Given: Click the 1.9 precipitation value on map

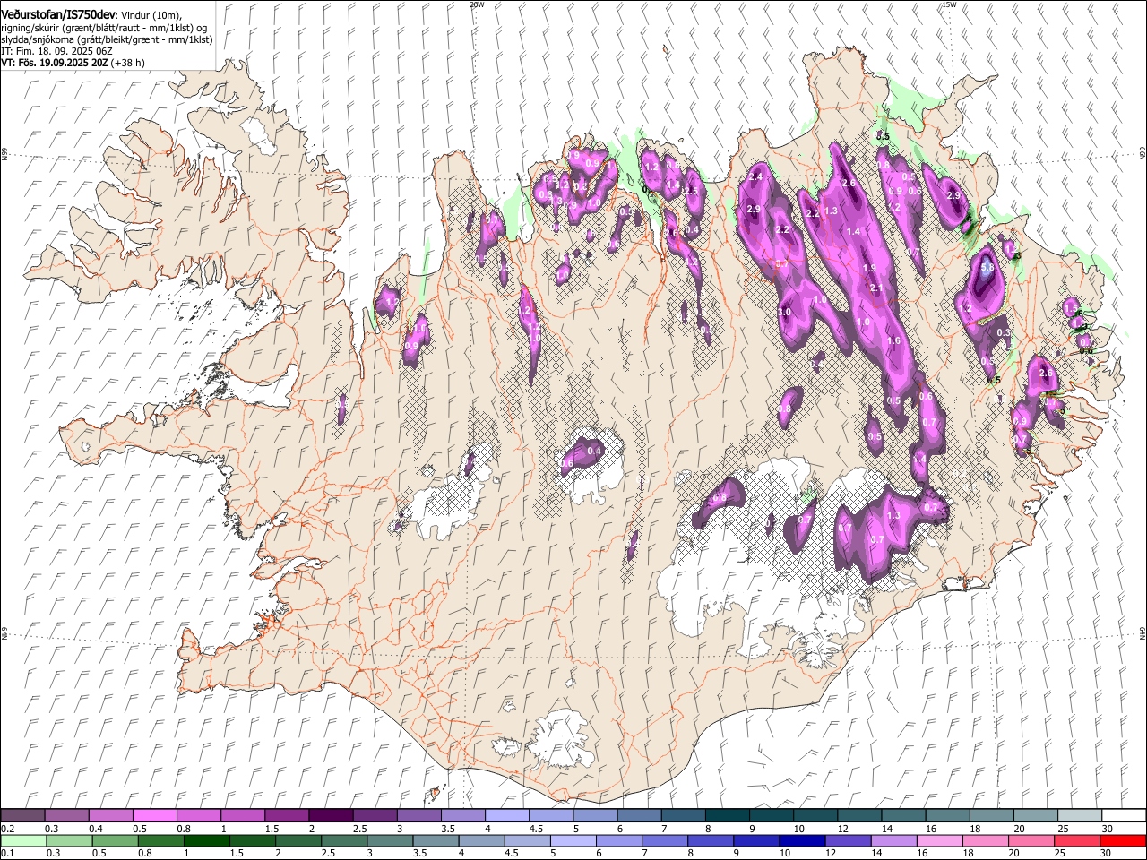Looking at the screenshot, I should (869, 268).
